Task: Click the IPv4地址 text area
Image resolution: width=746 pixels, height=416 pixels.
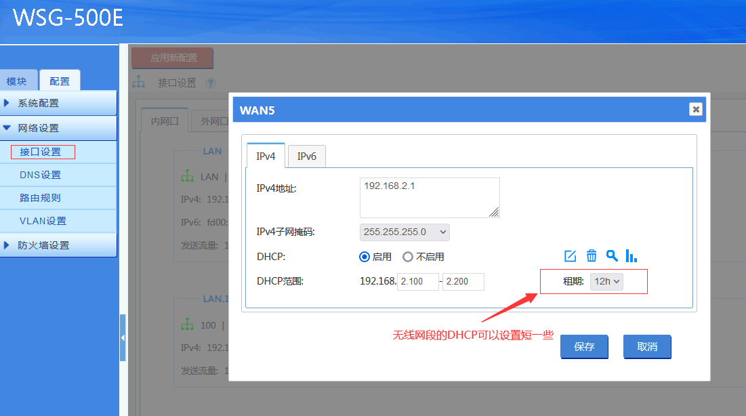Action: [x=430, y=197]
